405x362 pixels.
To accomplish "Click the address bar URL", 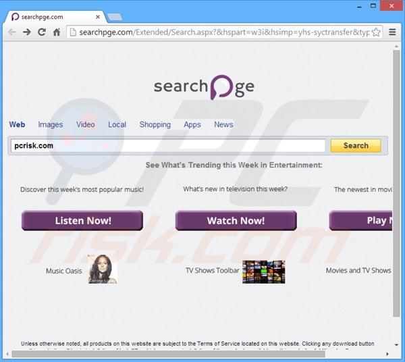I will coord(224,32).
